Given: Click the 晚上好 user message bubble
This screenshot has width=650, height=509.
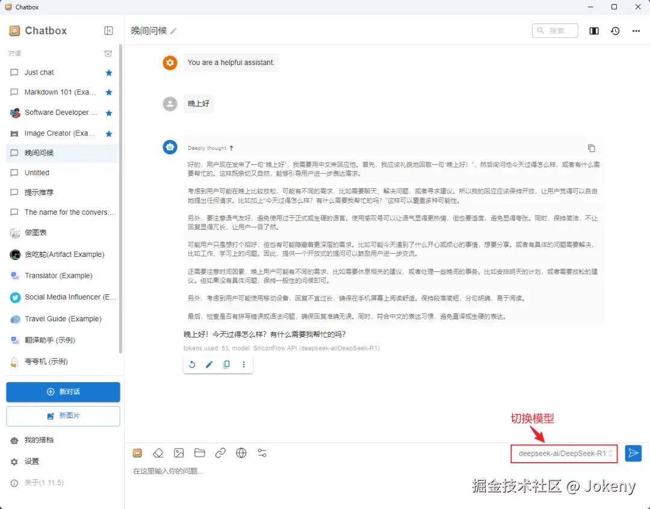Looking at the screenshot, I should 199,103.
